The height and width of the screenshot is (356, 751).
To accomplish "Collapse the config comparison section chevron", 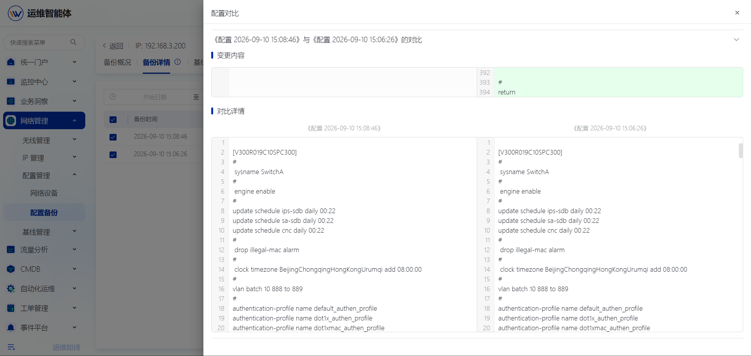I will 736,40.
